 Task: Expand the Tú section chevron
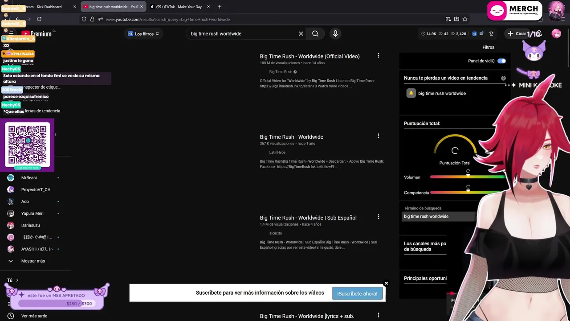17,280
